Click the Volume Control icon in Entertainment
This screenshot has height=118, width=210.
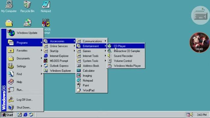coord(110,61)
